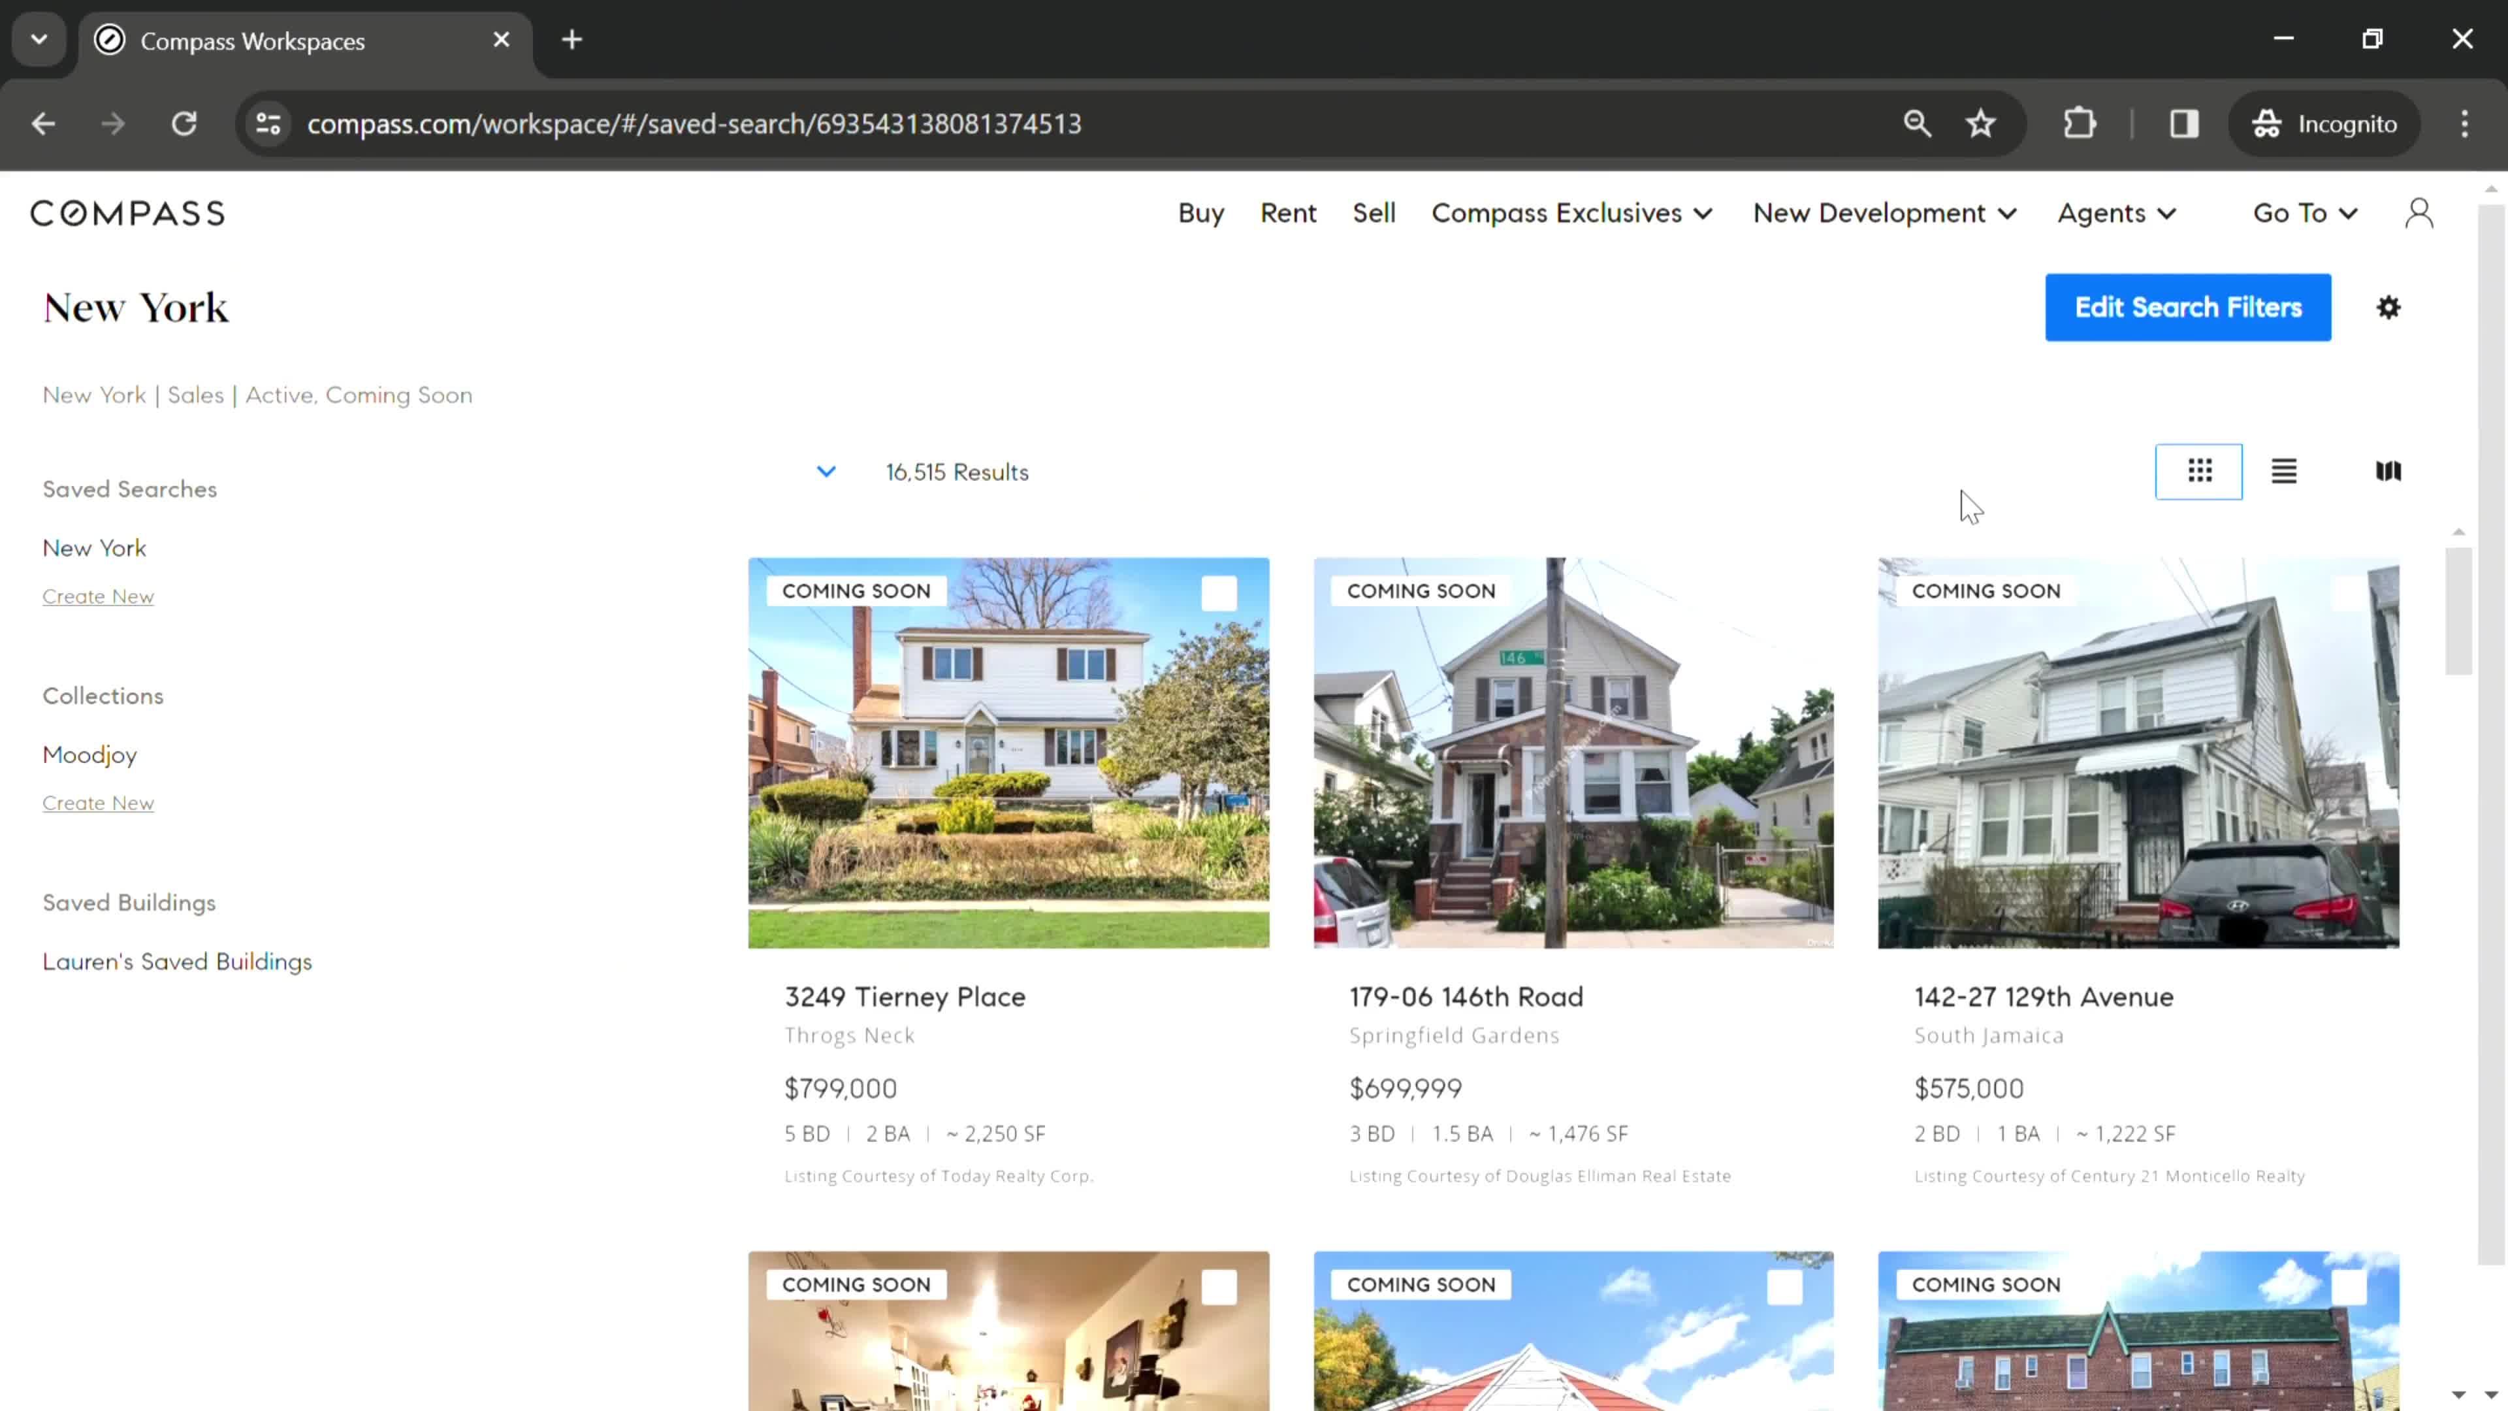Click page scrollbar down arrow
2508x1411 pixels.
point(2492,1395)
